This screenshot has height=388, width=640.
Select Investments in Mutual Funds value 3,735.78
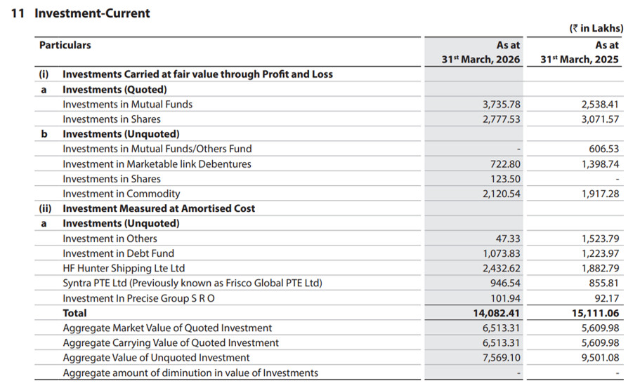(501, 105)
